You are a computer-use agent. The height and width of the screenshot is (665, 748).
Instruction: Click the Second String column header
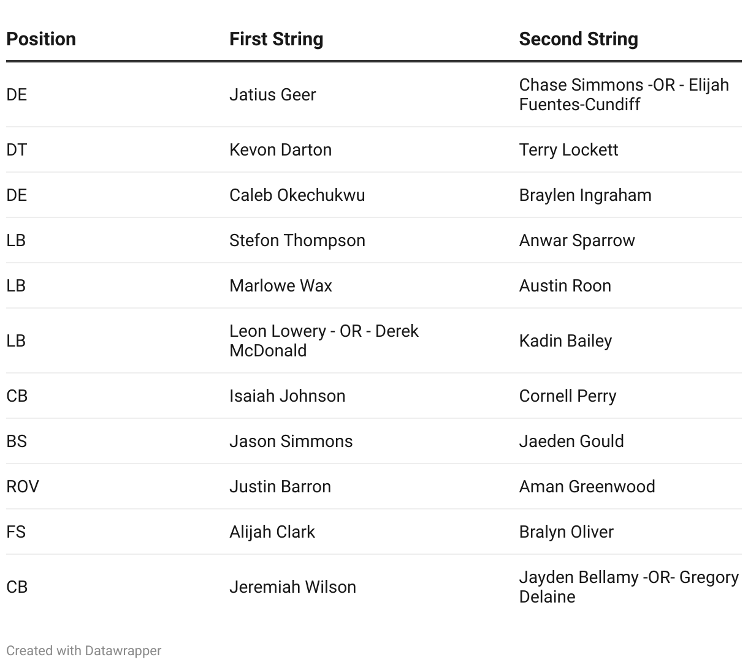pyautogui.click(x=578, y=39)
